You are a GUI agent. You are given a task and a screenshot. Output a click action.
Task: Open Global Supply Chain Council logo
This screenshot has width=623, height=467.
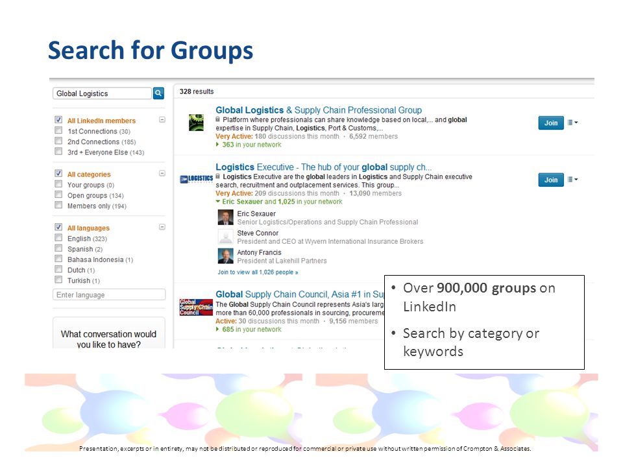[196, 307]
